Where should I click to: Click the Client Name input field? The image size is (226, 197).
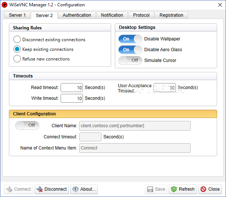(x=135, y=126)
